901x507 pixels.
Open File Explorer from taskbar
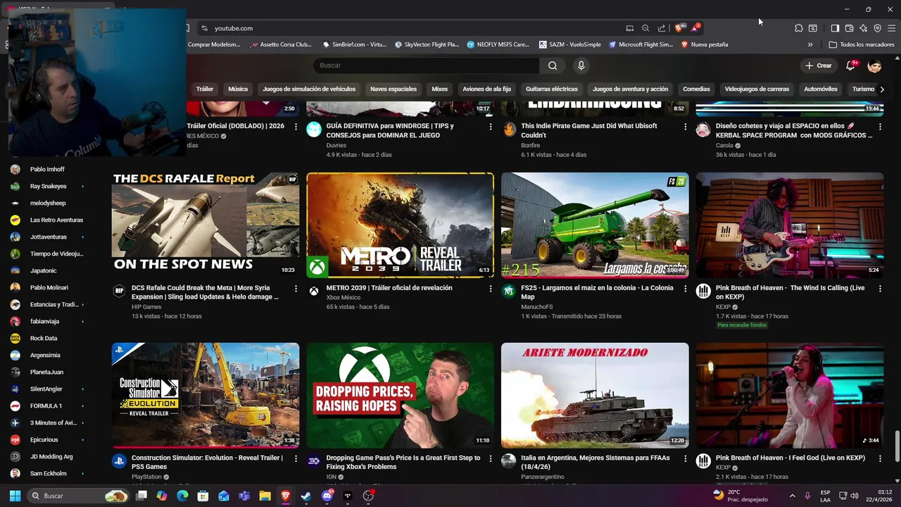click(265, 496)
